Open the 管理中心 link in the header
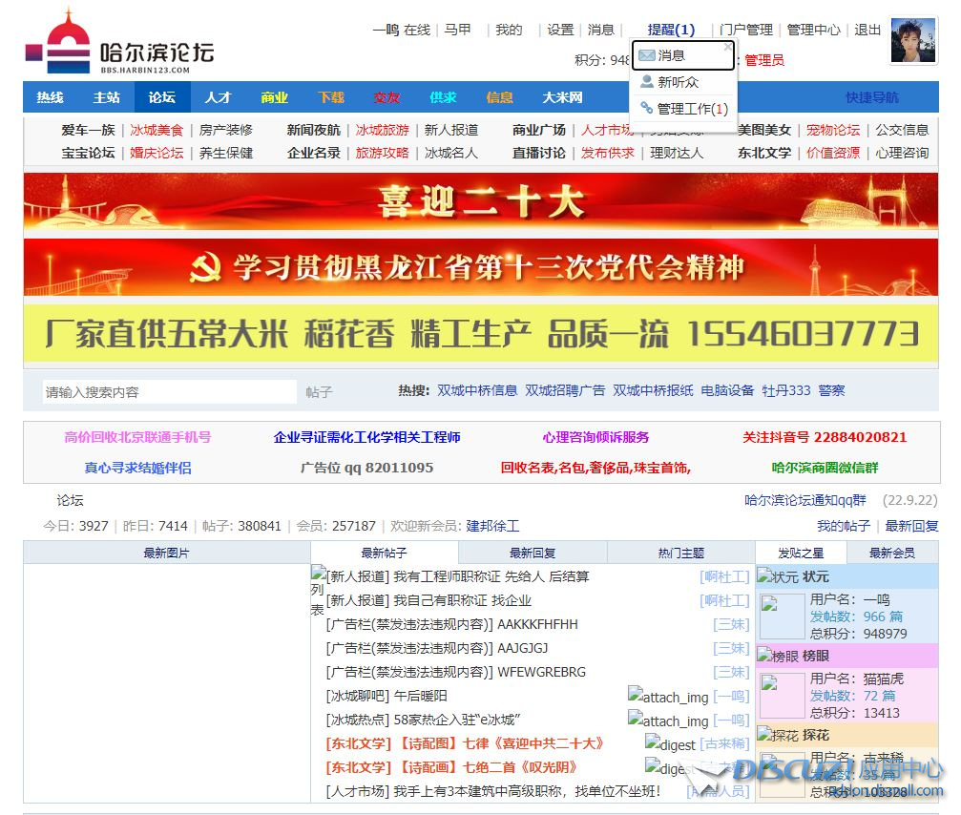This screenshot has width=961, height=815. [813, 30]
